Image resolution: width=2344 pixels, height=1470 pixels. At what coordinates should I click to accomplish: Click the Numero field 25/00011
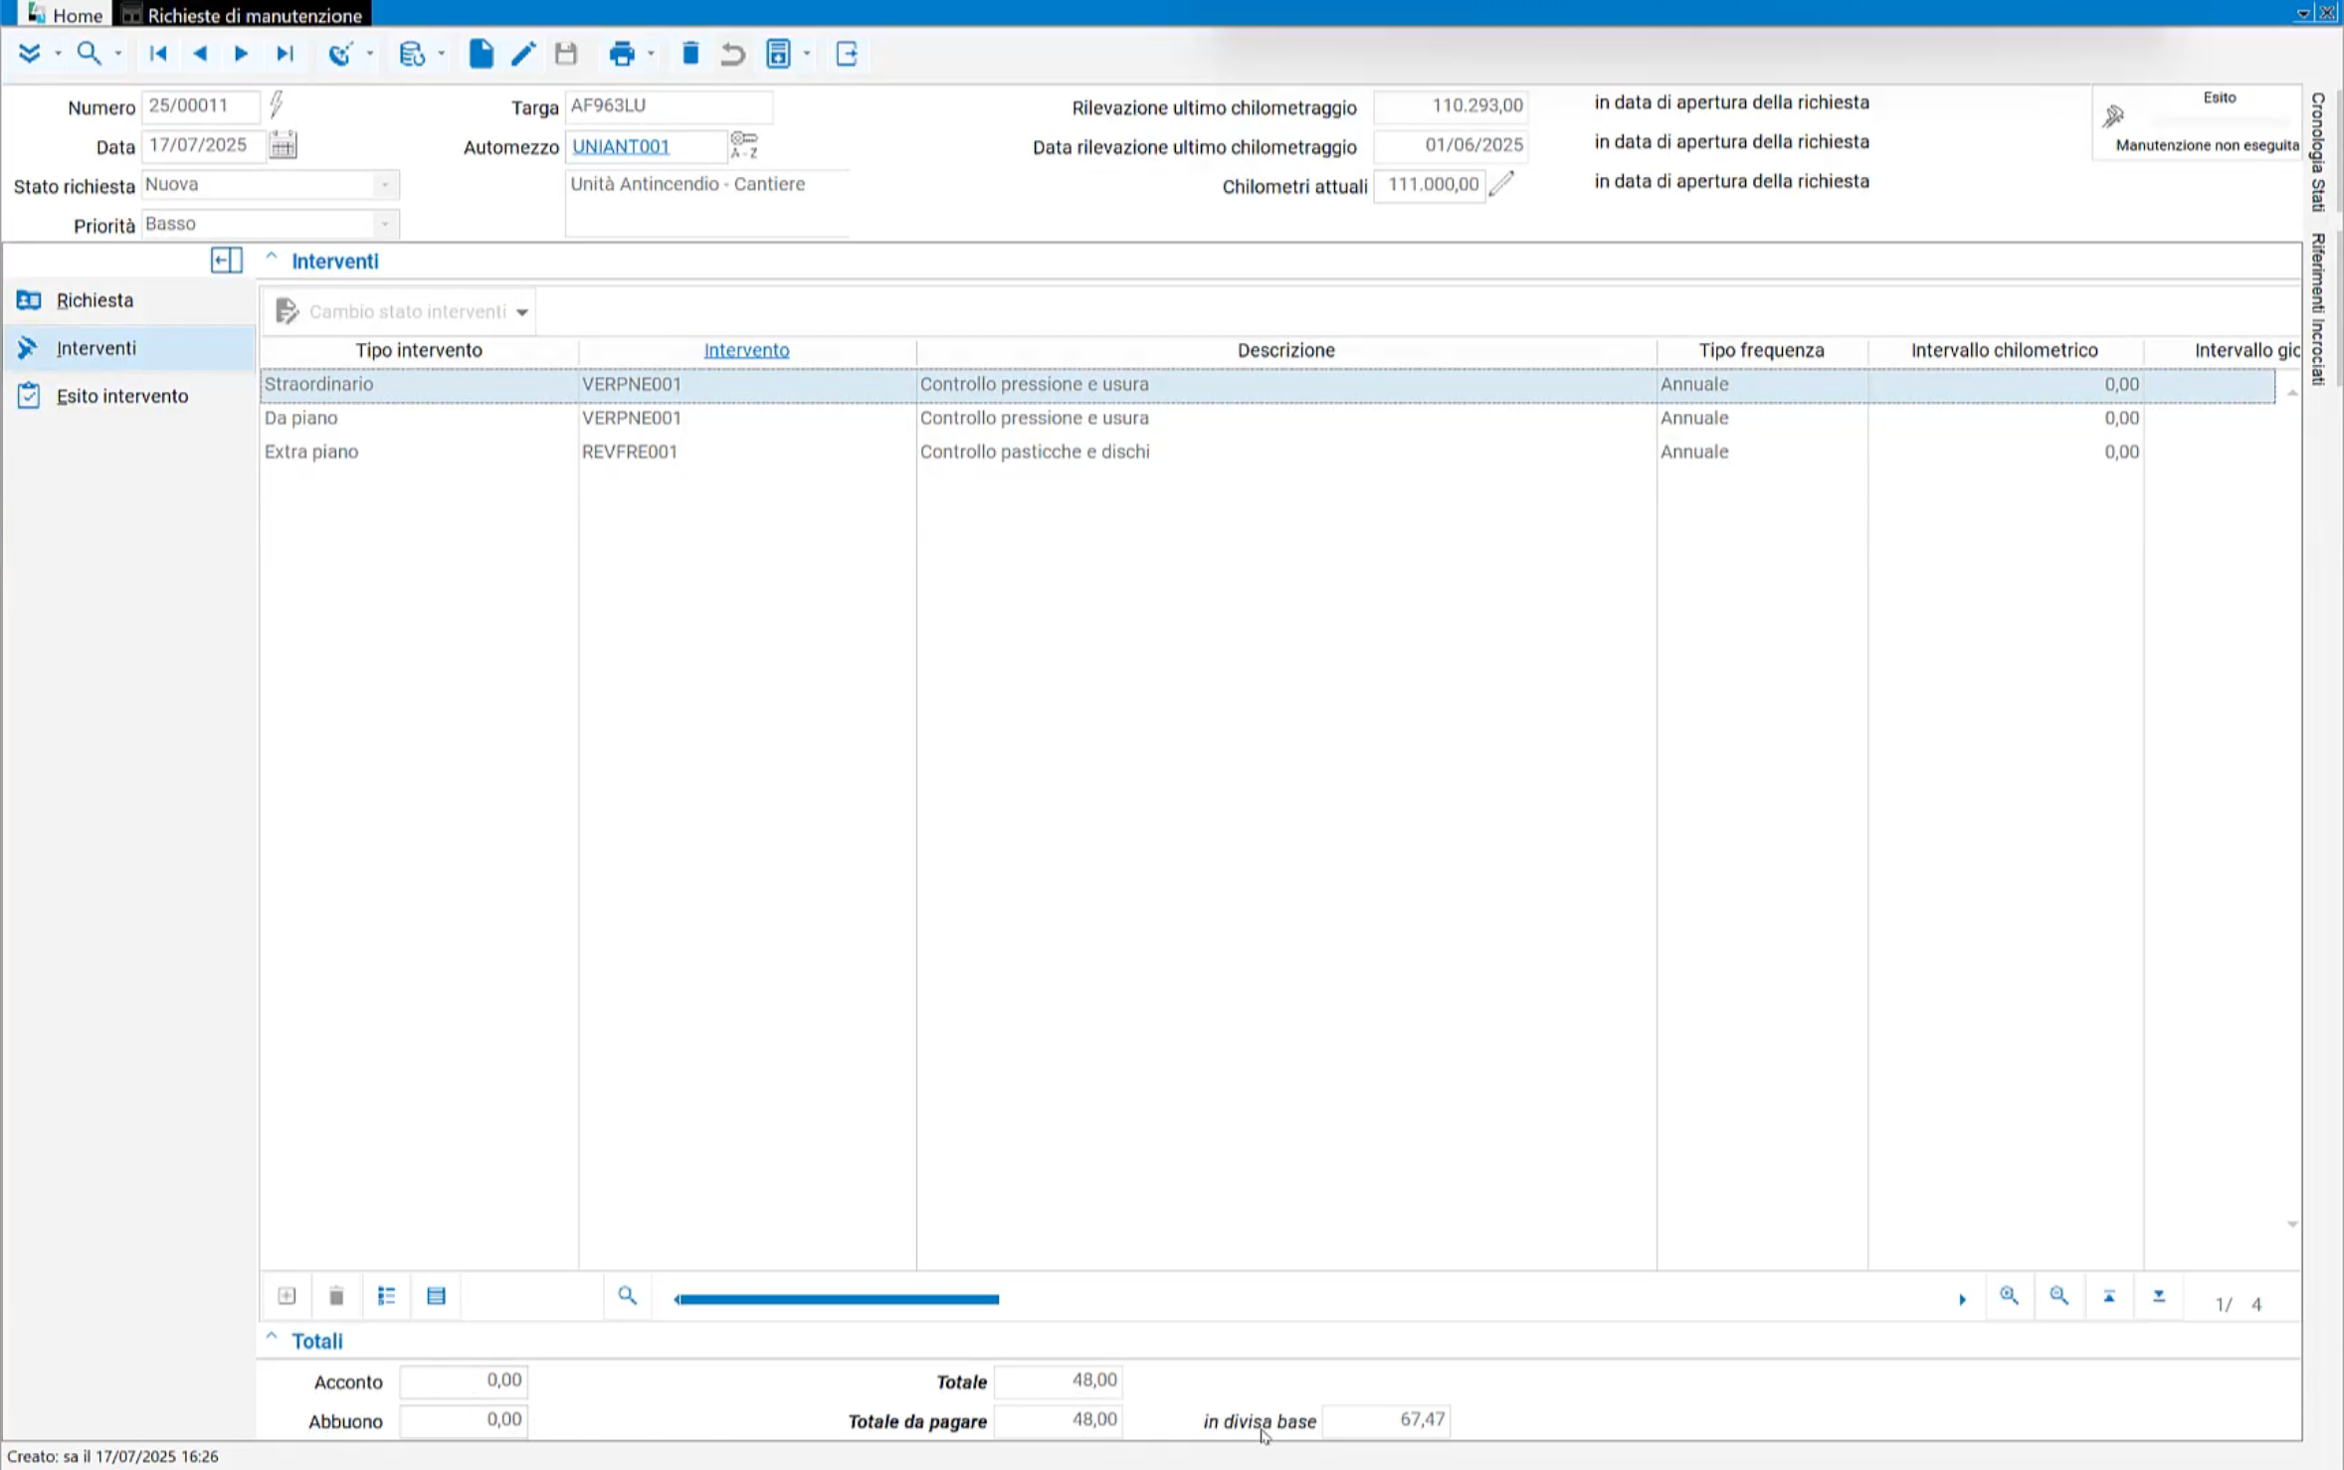pyautogui.click(x=201, y=105)
